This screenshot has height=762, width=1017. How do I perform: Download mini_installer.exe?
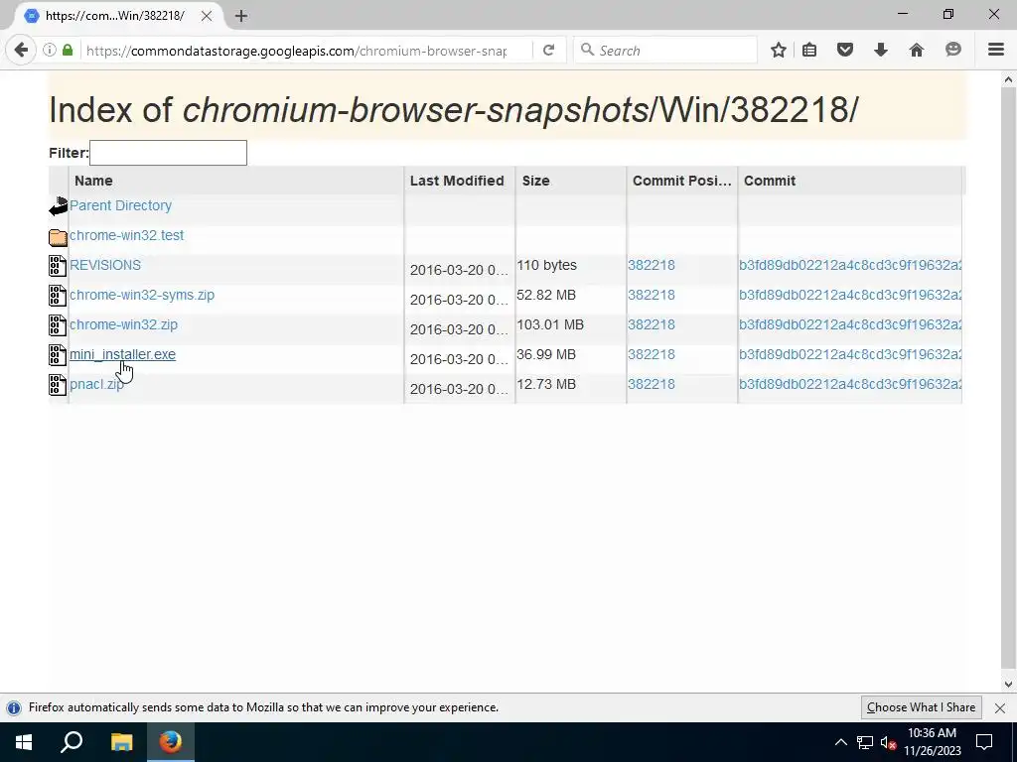[x=122, y=354]
